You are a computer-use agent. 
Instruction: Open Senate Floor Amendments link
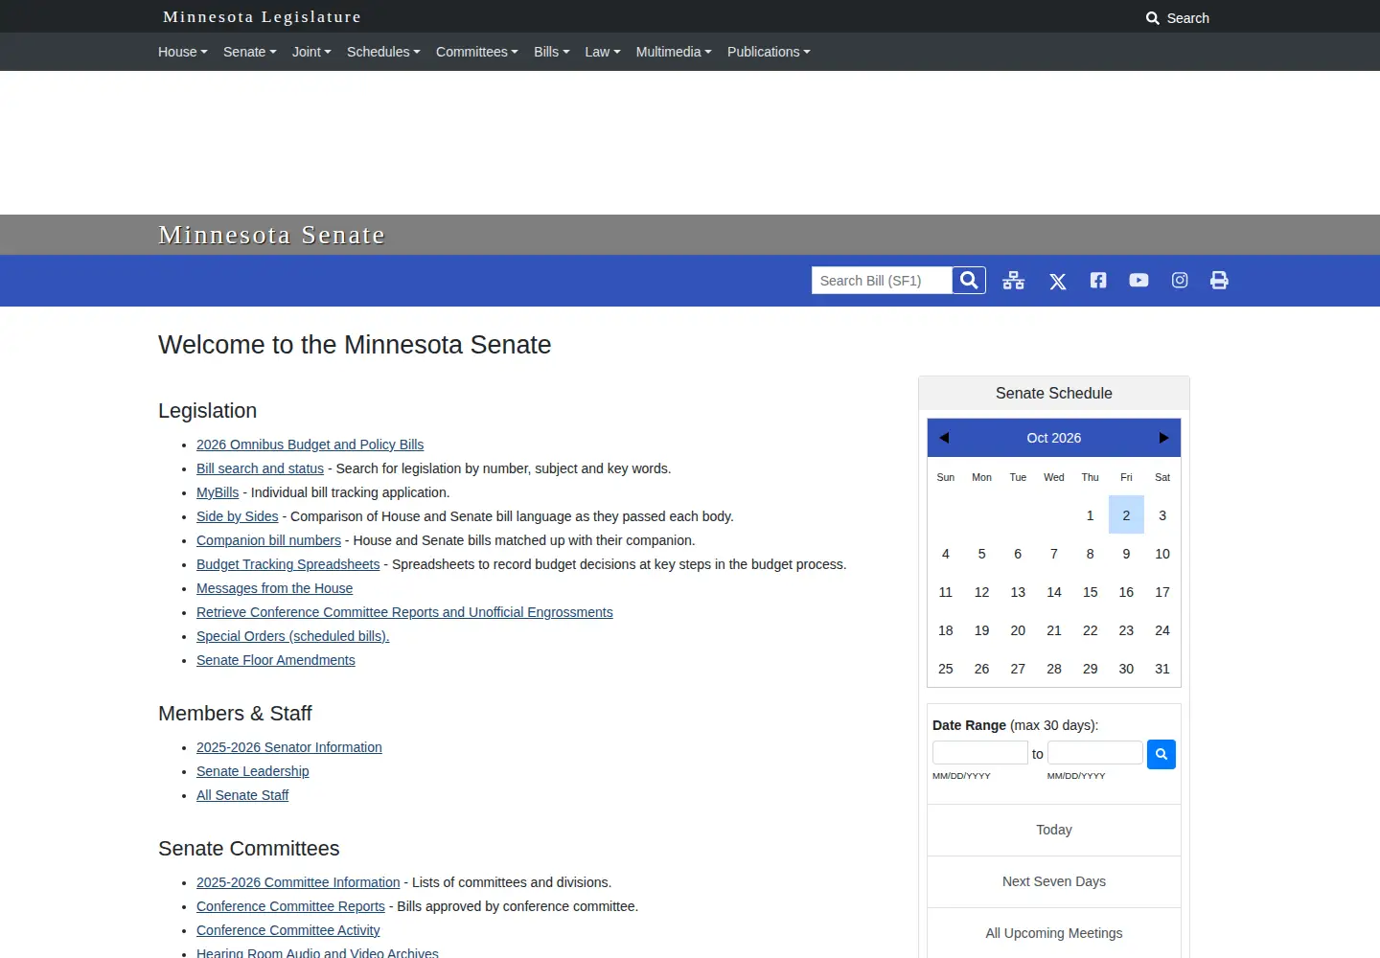pos(275,660)
